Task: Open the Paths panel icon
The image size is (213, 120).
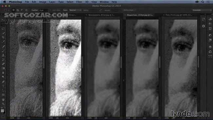Action: 210,56
